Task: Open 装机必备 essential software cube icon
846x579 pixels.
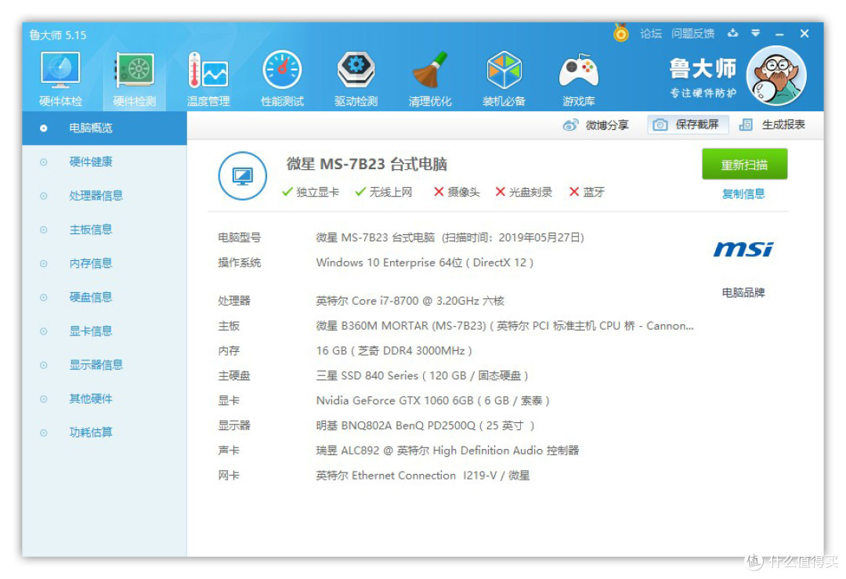Action: 504,78
